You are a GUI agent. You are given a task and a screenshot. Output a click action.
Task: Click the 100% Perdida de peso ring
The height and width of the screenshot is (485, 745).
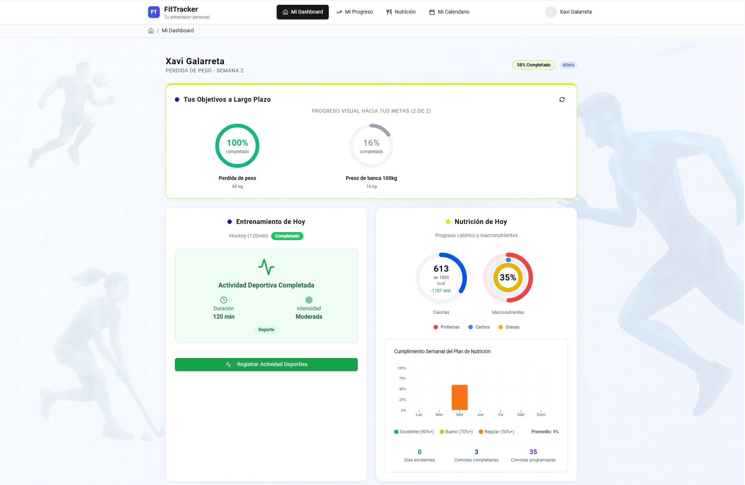click(x=237, y=146)
